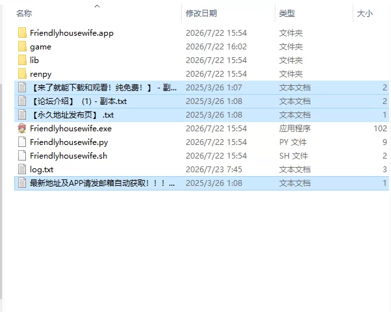391x312 pixels.
Task: Click the date 2025/3/26 1:07
Action: [214, 88]
